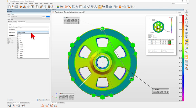The image size is (196, 108).
Task: Click the blue Color swatch
Action: [x=48, y=17]
